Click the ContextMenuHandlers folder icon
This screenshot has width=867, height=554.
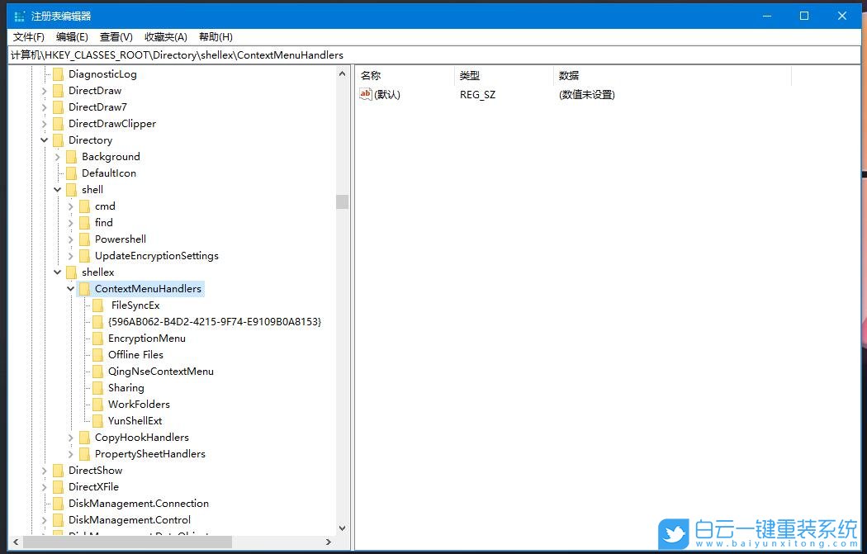(85, 288)
